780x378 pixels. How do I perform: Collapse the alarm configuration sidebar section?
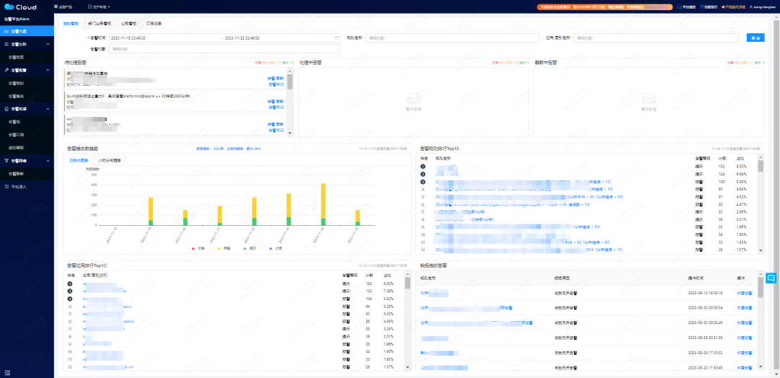(48, 70)
